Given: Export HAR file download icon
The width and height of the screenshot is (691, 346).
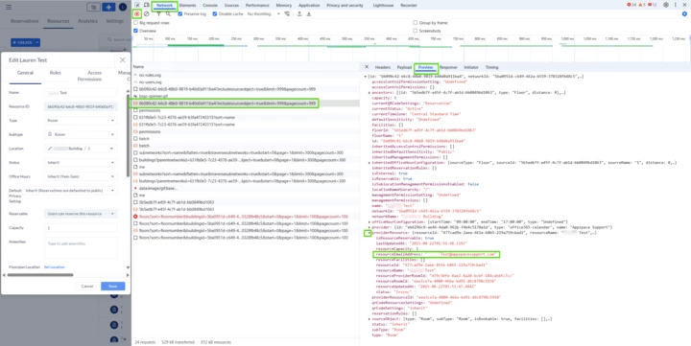Looking at the screenshot, I should pos(309,14).
